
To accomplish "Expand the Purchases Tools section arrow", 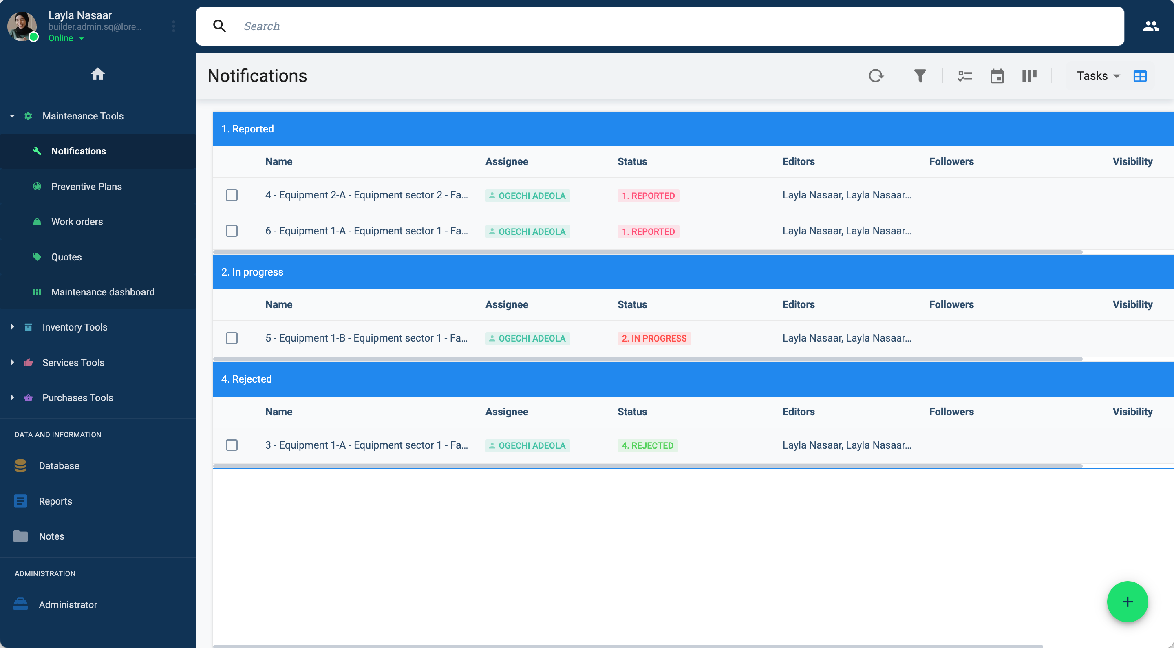I will (12, 397).
